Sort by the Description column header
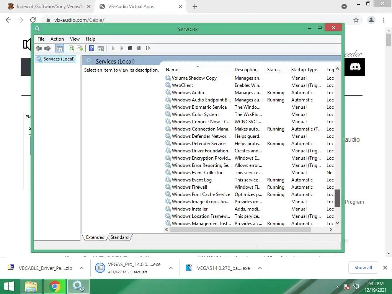The width and height of the screenshot is (392, 294). [248, 70]
